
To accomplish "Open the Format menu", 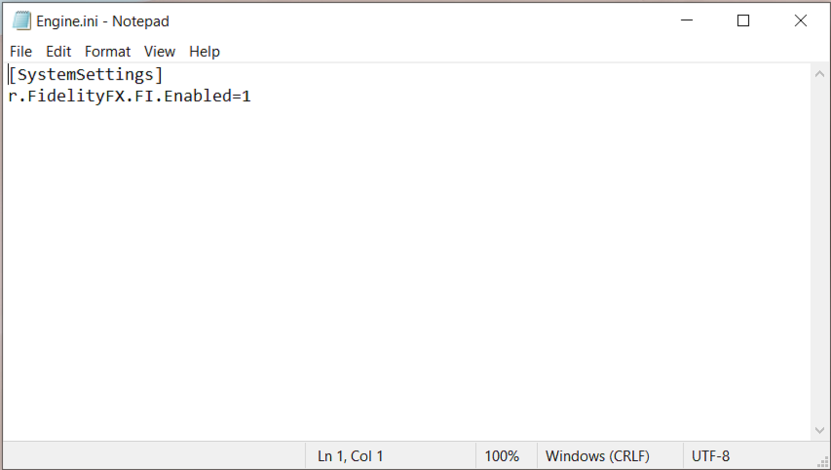I will coord(108,52).
